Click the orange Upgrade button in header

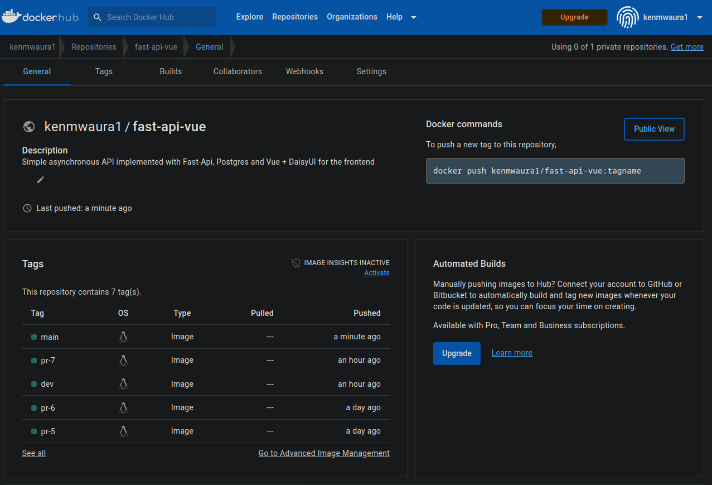pyautogui.click(x=574, y=17)
